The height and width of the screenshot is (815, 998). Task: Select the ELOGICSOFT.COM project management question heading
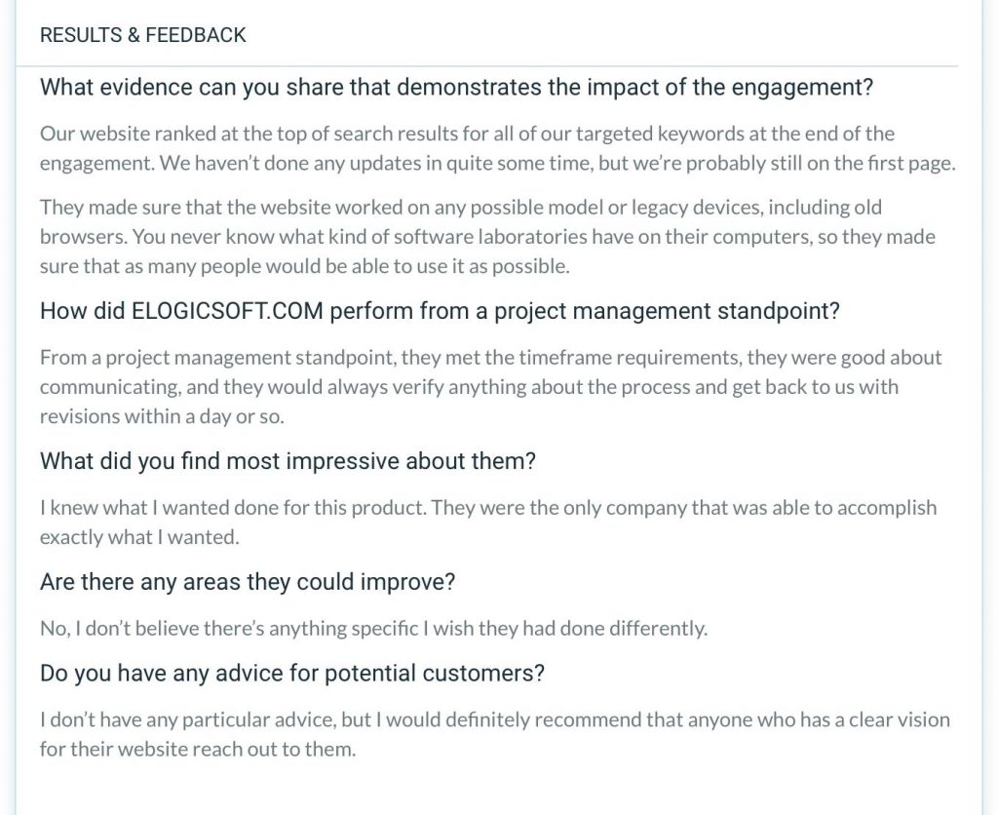click(x=440, y=311)
